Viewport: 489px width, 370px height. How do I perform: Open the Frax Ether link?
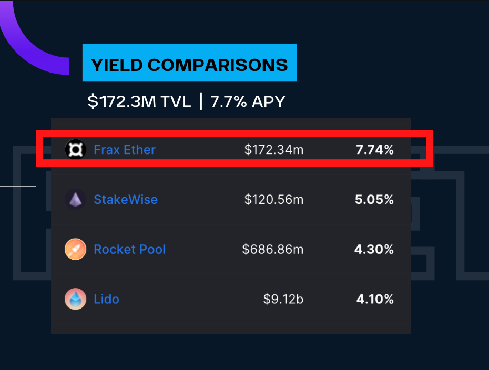click(125, 150)
